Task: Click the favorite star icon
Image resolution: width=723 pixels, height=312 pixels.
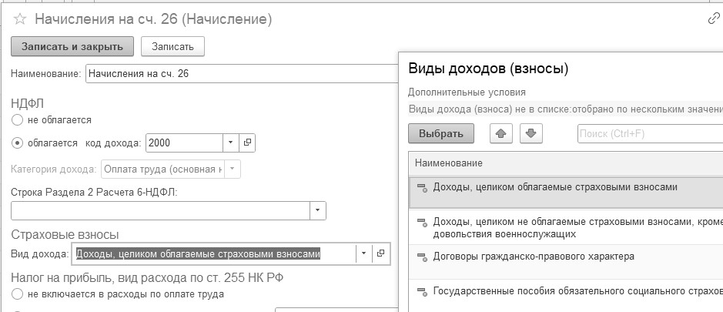Action: click(x=21, y=18)
